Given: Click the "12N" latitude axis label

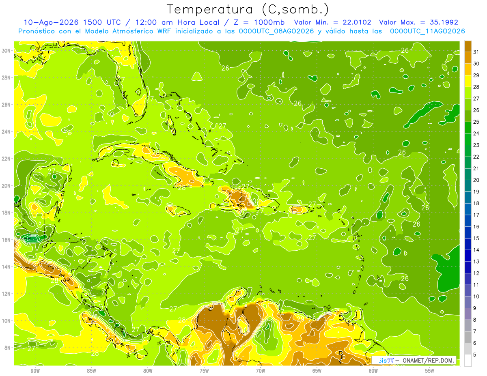Looking at the screenshot, I should tap(6, 294).
